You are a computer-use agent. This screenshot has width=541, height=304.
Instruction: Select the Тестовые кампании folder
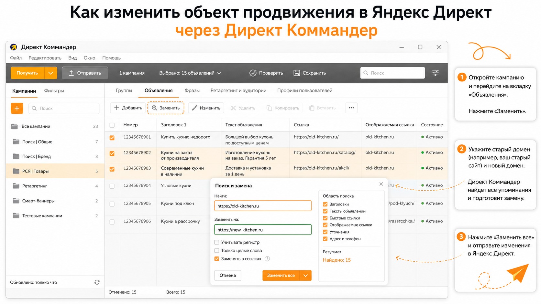[55, 216]
